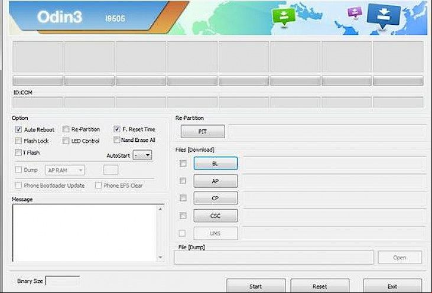Image resolution: width=432 pixels, height=293 pixels.
Task: Click the Reset button
Action: tap(320, 286)
